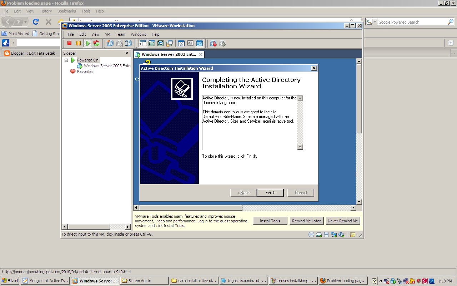
Task: Click the network adapter status icon
Action: point(334,235)
